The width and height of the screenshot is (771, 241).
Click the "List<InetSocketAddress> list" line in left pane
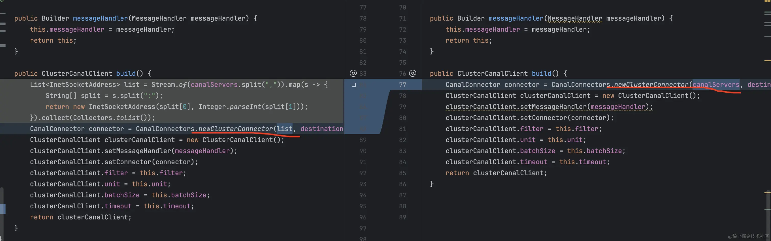pyautogui.click(x=179, y=85)
